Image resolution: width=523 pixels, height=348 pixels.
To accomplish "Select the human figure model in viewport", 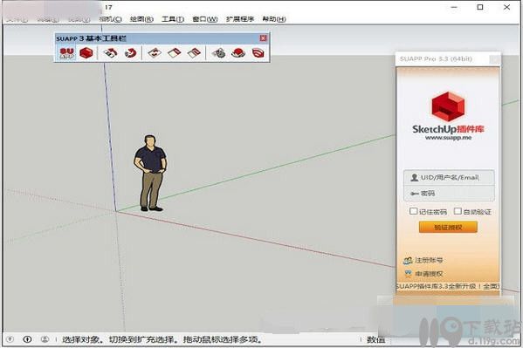I will tap(150, 173).
